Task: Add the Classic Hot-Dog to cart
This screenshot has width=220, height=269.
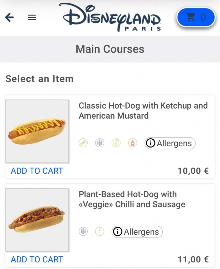Action: click(37, 171)
